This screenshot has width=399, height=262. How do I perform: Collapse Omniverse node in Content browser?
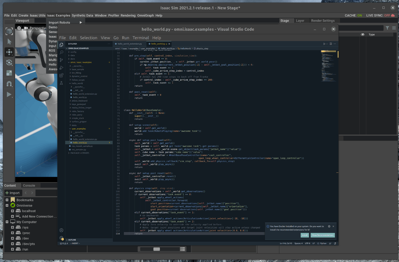point(7,206)
